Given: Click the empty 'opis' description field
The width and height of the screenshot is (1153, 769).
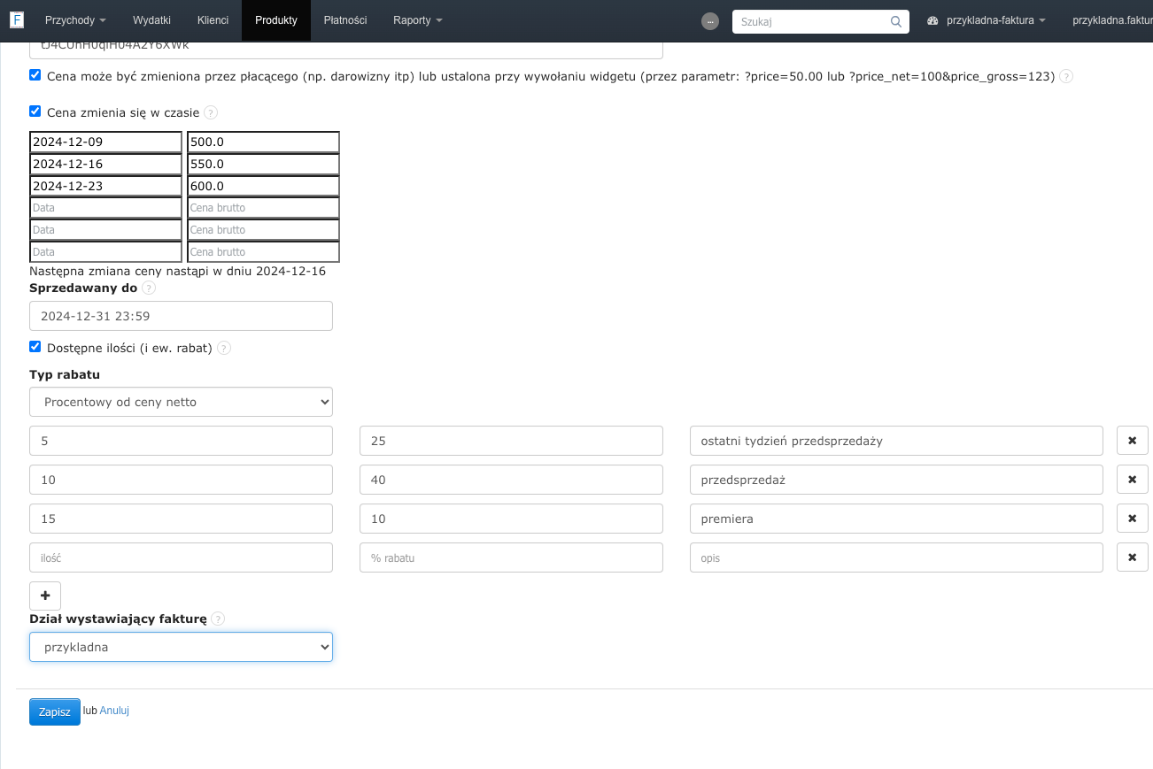Looking at the screenshot, I should [896, 558].
